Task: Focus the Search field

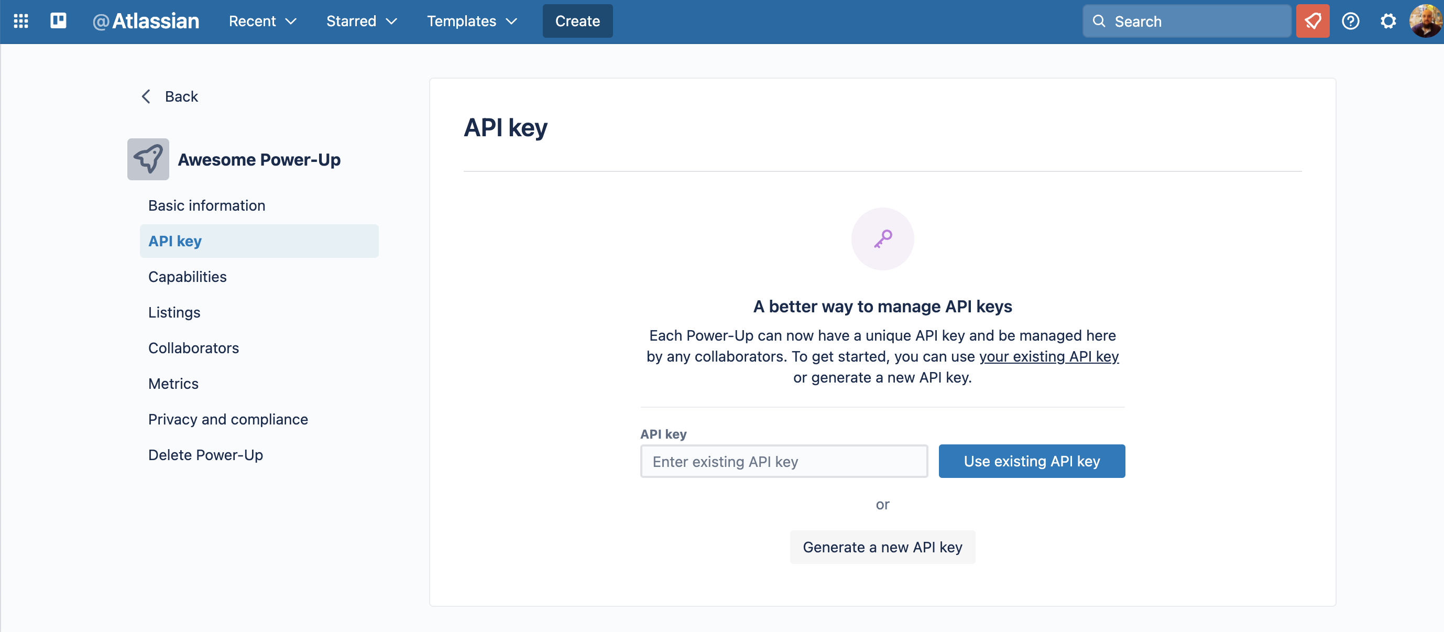Action: [x=1187, y=21]
